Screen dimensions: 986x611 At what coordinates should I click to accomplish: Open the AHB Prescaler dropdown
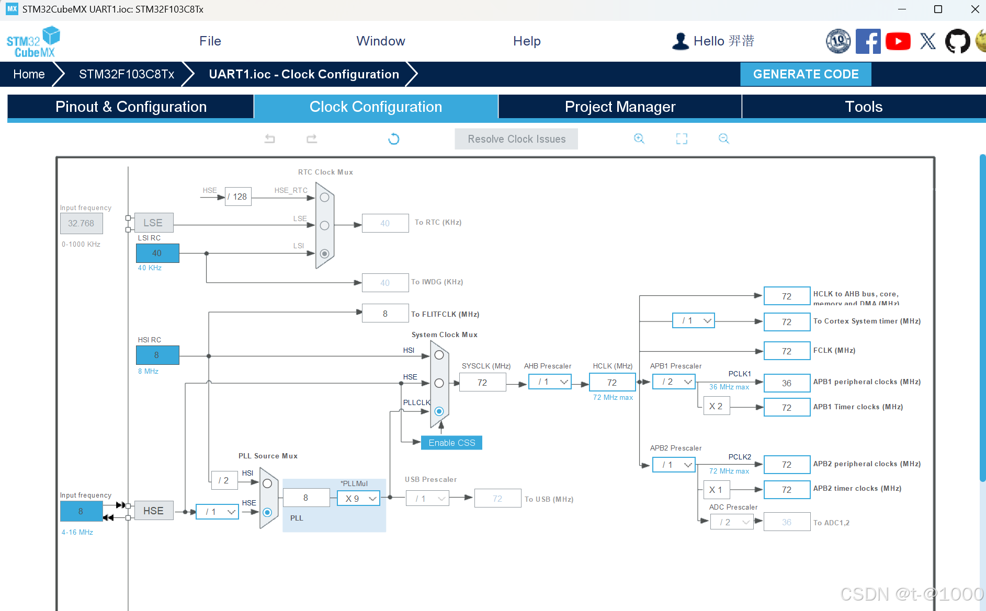click(550, 382)
